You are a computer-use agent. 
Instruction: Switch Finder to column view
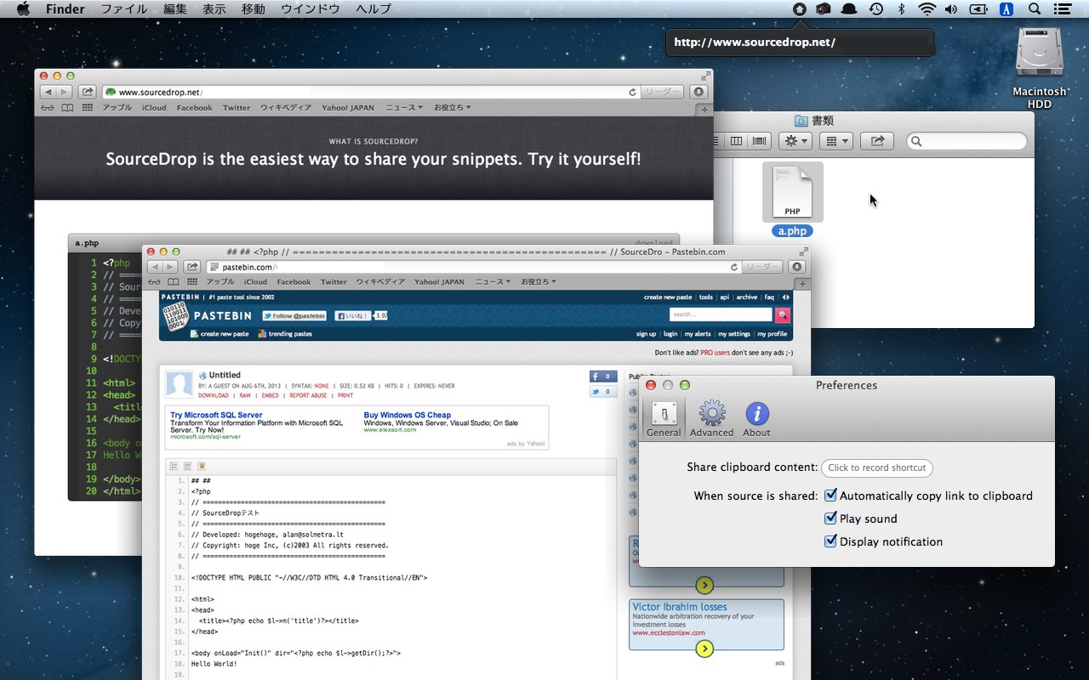tap(737, 141)
